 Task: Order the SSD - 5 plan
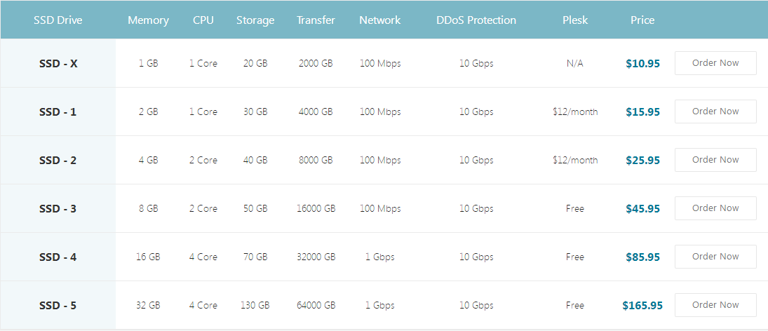[x=715, y=305]
